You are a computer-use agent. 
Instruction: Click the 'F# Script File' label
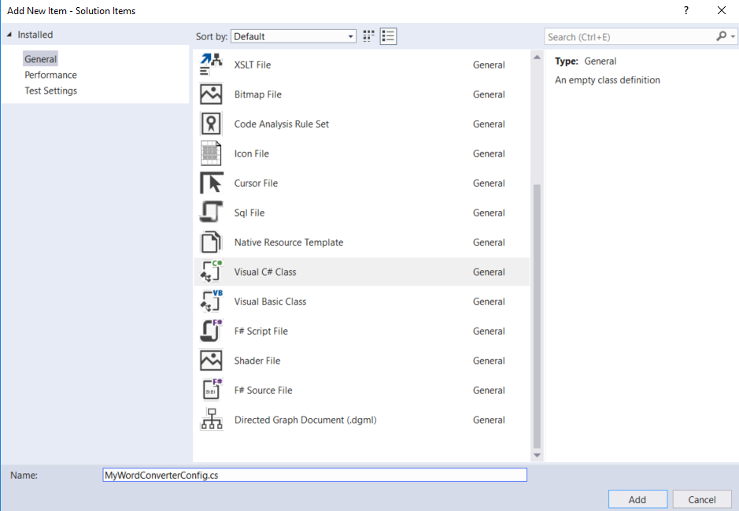pyautogui.click(x=260, y=331)
